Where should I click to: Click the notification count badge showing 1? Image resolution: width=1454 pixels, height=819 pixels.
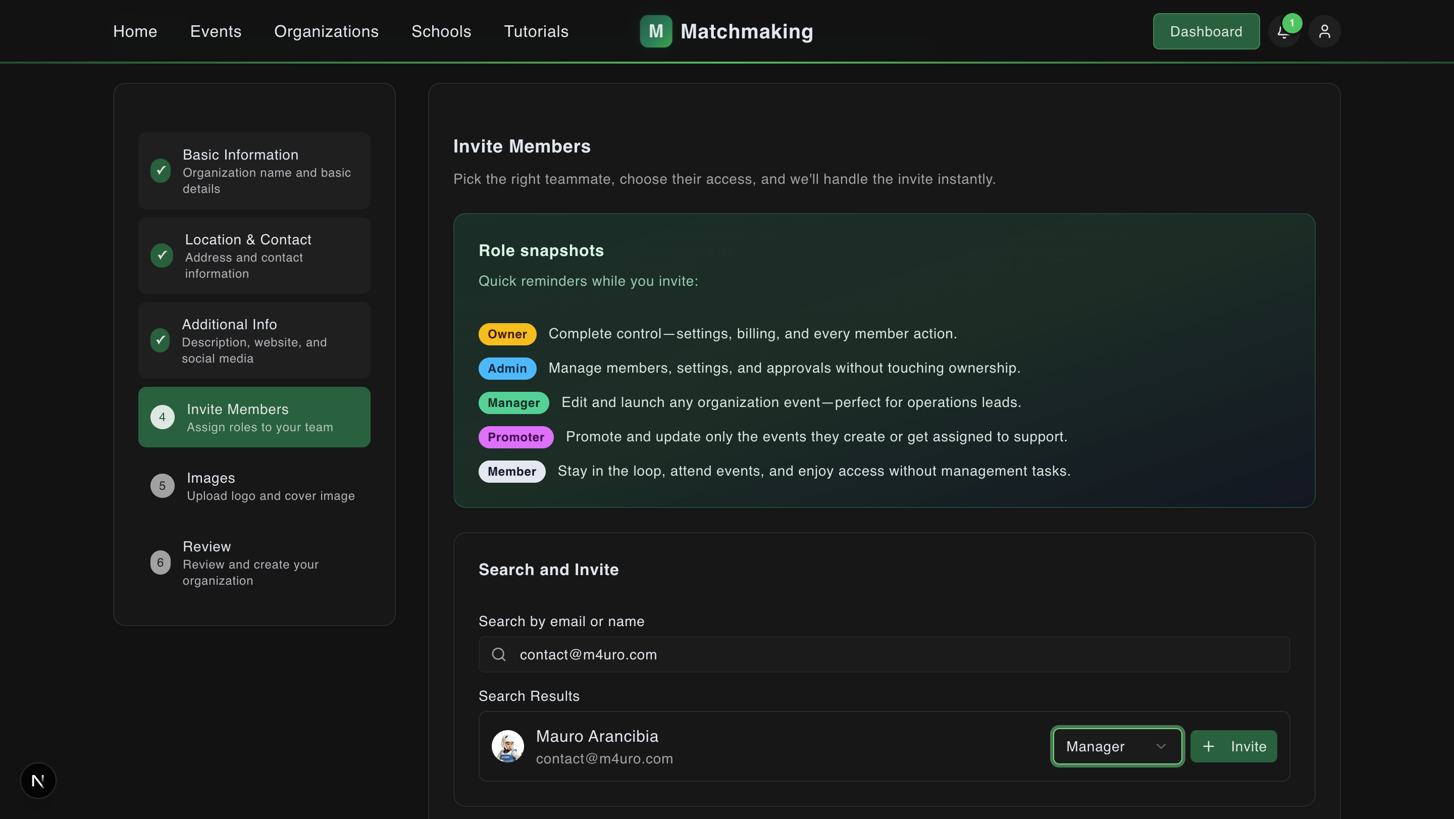[1292, 23]
